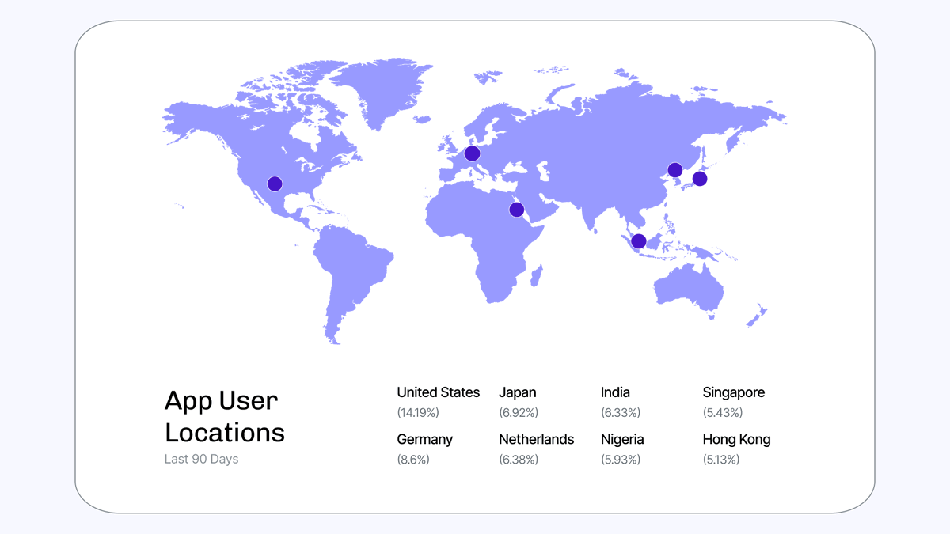Select the marker near Singapore

pyautogui.click(x=637, y=240)
